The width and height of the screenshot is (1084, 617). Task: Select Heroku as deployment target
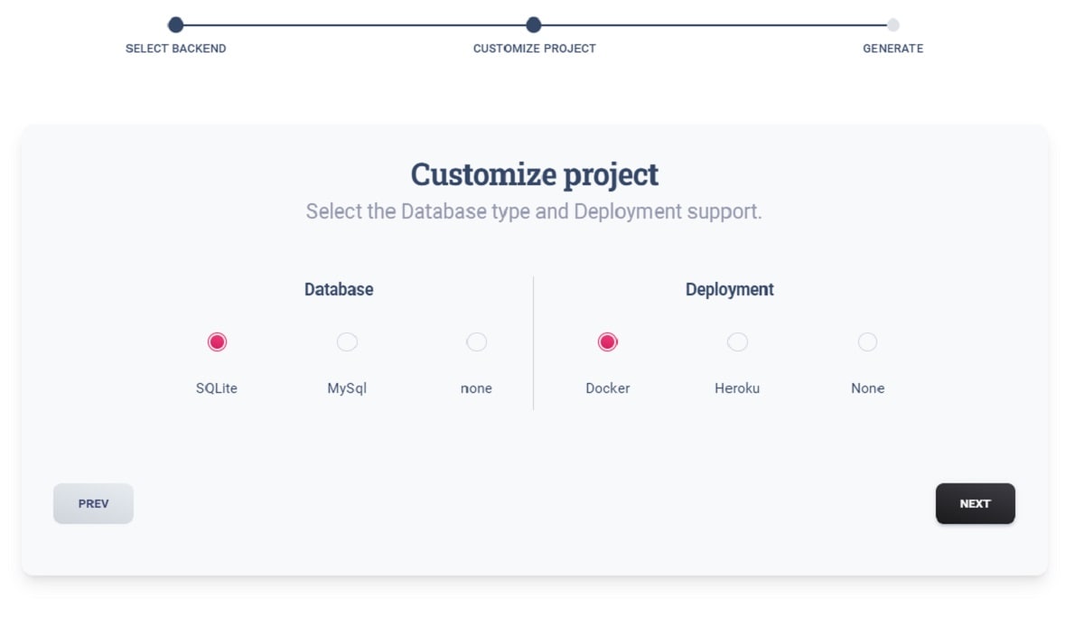738,341
